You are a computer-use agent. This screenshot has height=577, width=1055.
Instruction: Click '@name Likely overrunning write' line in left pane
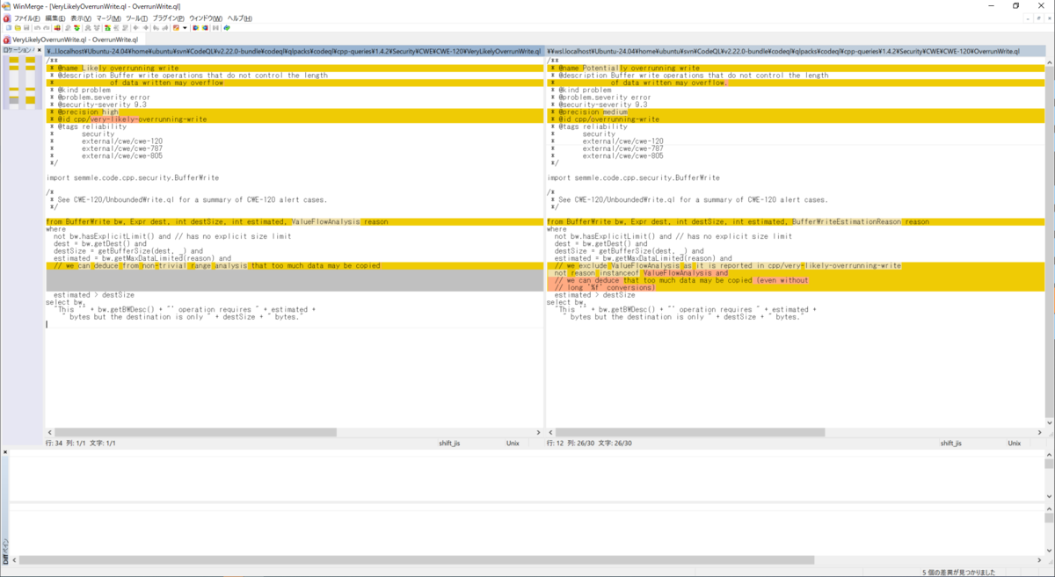[295, 68]
